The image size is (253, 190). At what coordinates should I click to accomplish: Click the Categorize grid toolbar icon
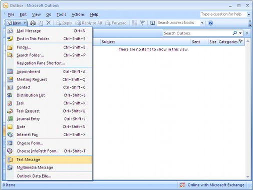click(134, 22)
